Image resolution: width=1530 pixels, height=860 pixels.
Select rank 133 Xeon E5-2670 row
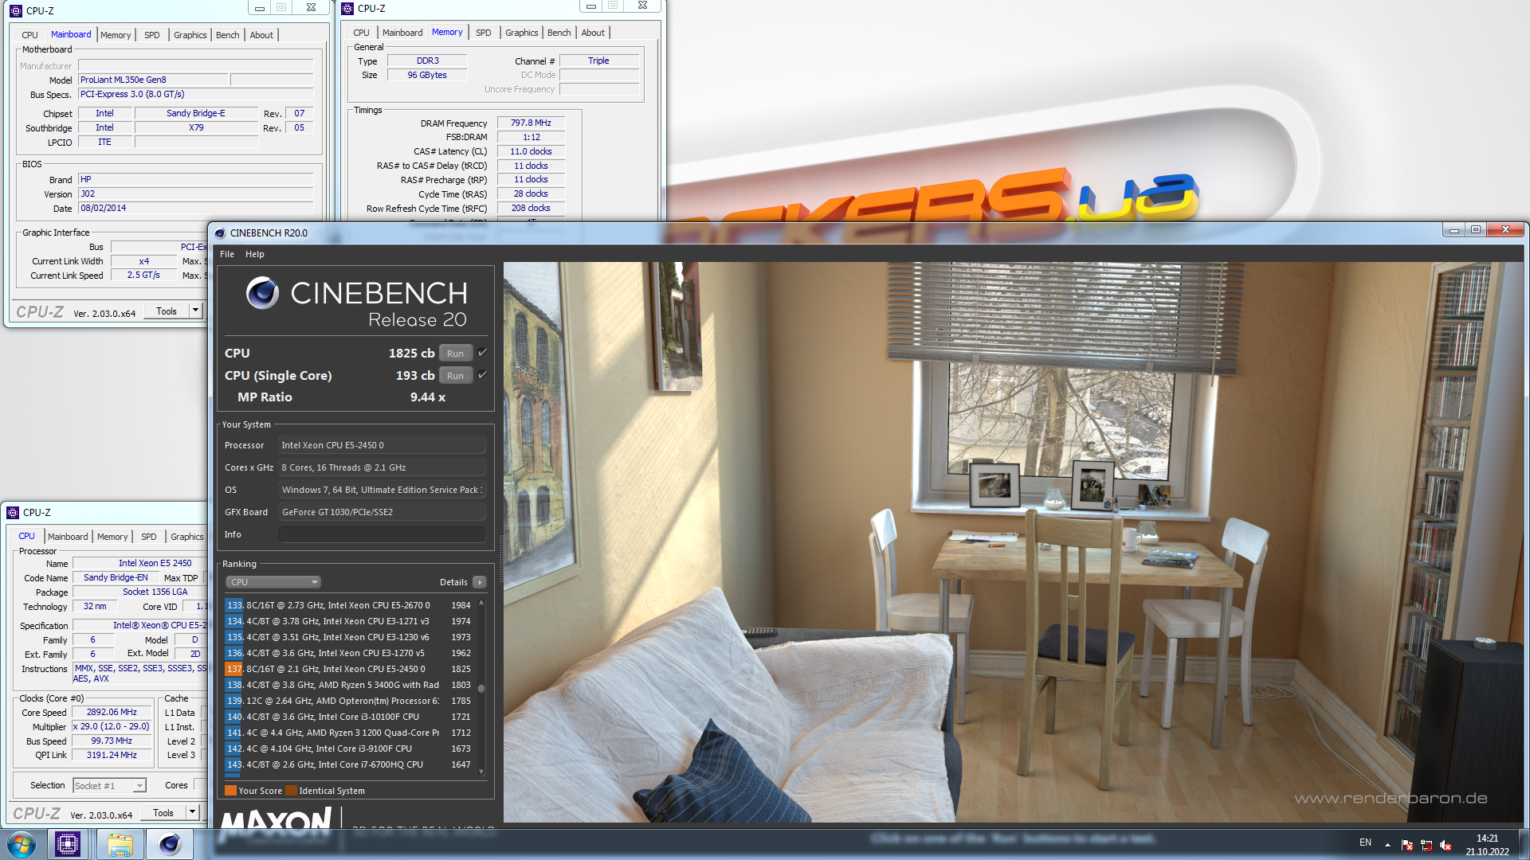[x=349, y=605]
